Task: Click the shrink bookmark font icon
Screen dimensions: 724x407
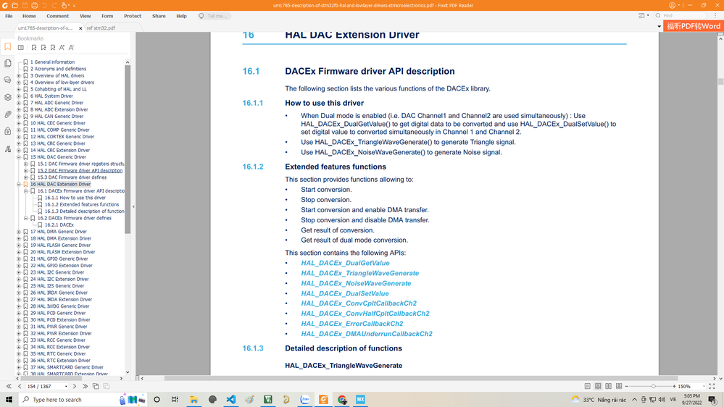Action: [x=71, y=48]
